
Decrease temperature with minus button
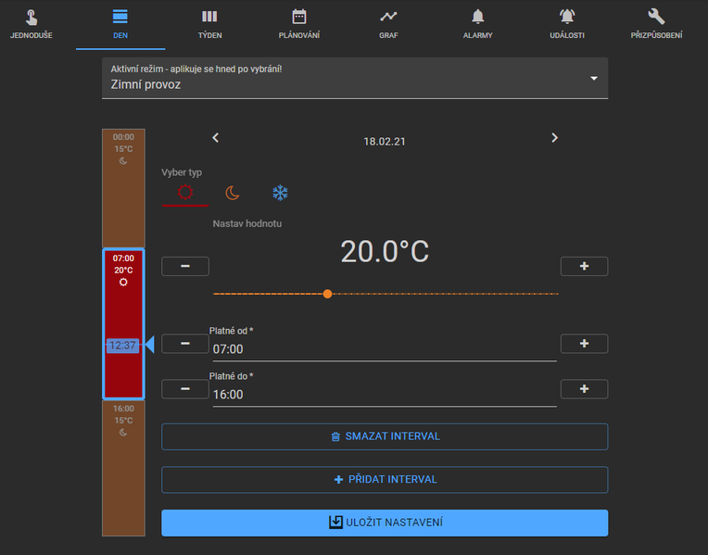tap(185, 266)
